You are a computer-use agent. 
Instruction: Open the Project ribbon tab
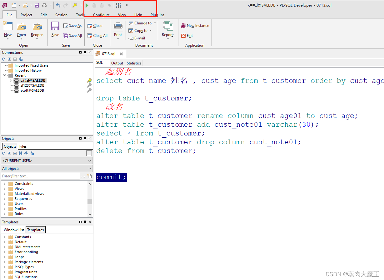coord(26,15)
